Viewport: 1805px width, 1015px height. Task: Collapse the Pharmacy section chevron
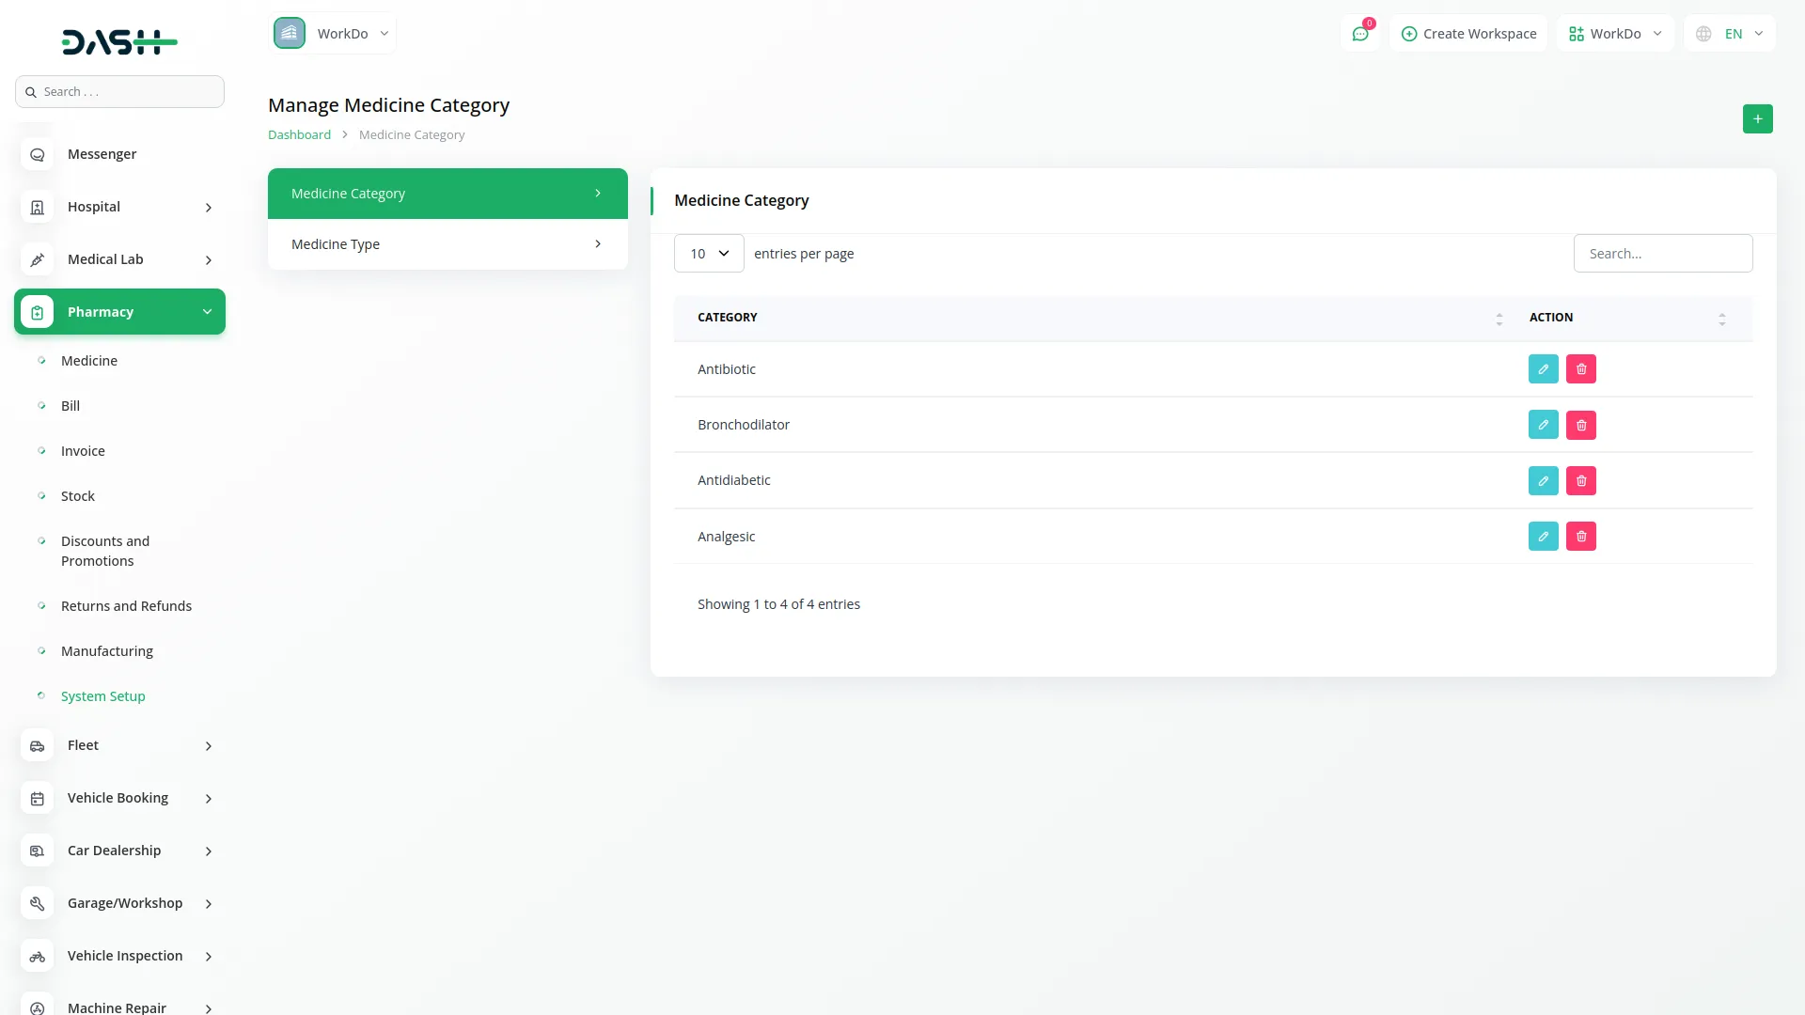pyautogui.click(x=208, y=311)
